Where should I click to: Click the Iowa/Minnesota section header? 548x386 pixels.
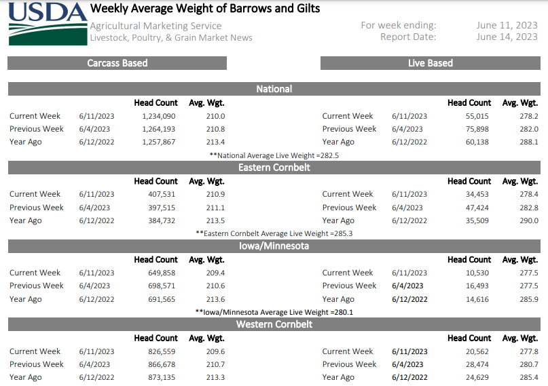[x=274, y=246]
